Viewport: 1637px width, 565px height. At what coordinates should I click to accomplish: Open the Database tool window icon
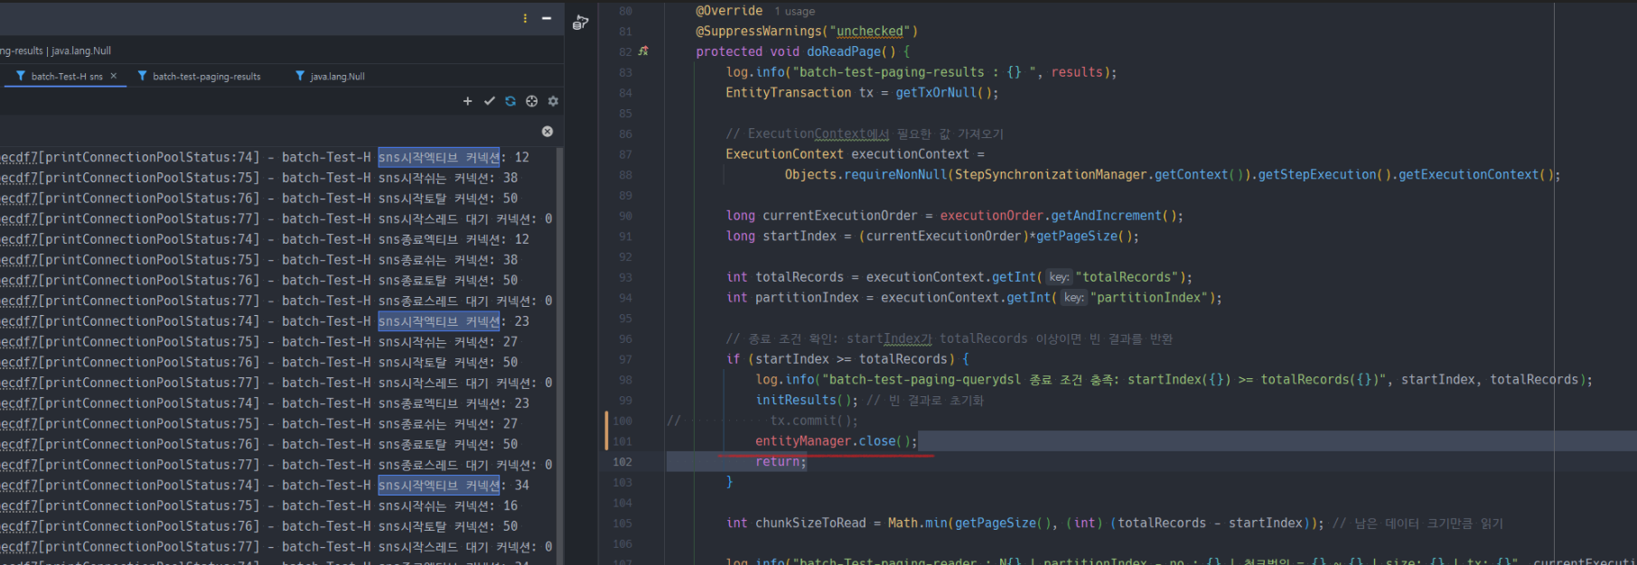(581, 22)
